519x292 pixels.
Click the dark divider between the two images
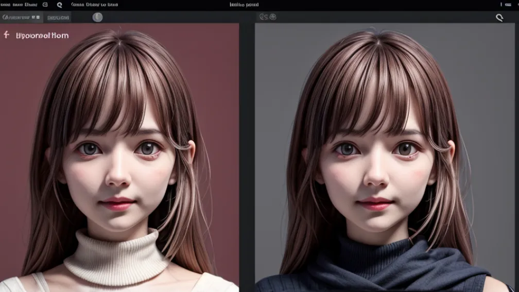click(247, 154)
